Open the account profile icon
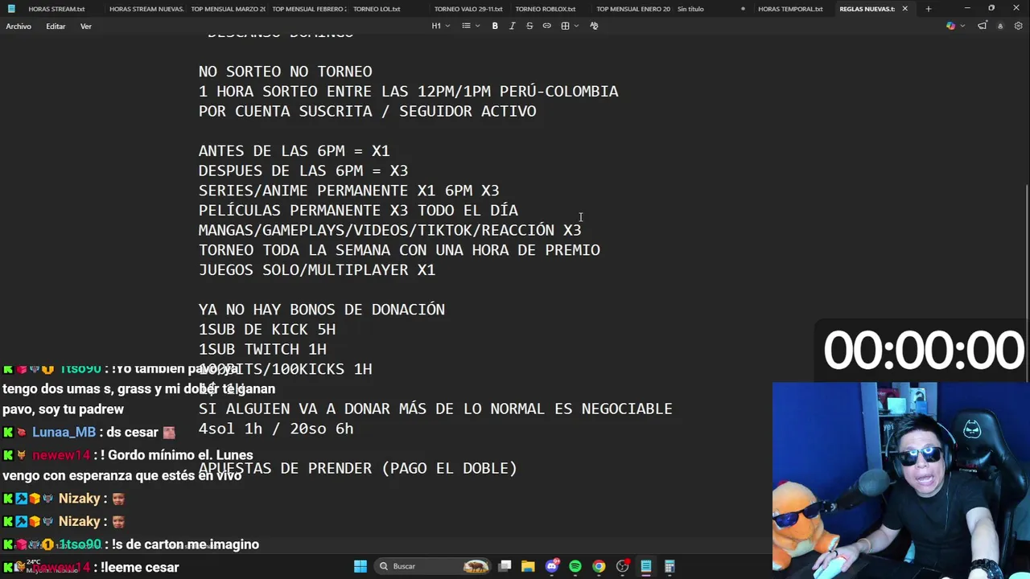This screenshot has height=579, width=1030. coord(1000,26)
